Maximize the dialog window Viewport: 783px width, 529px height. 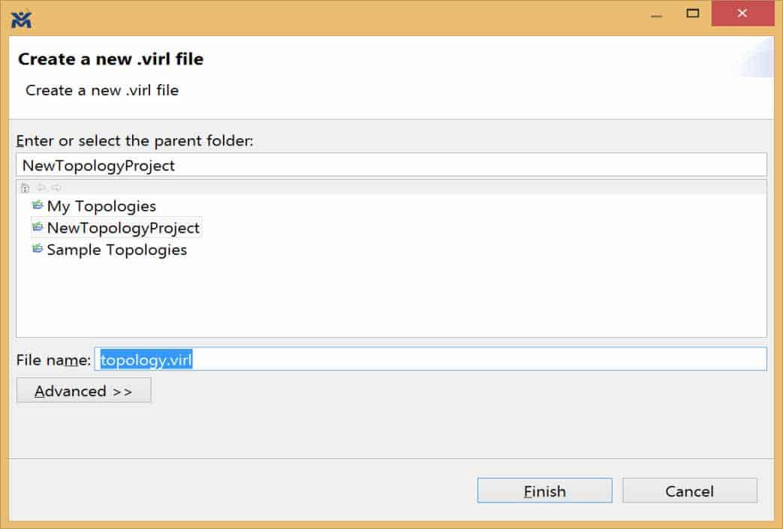(693, 14)
